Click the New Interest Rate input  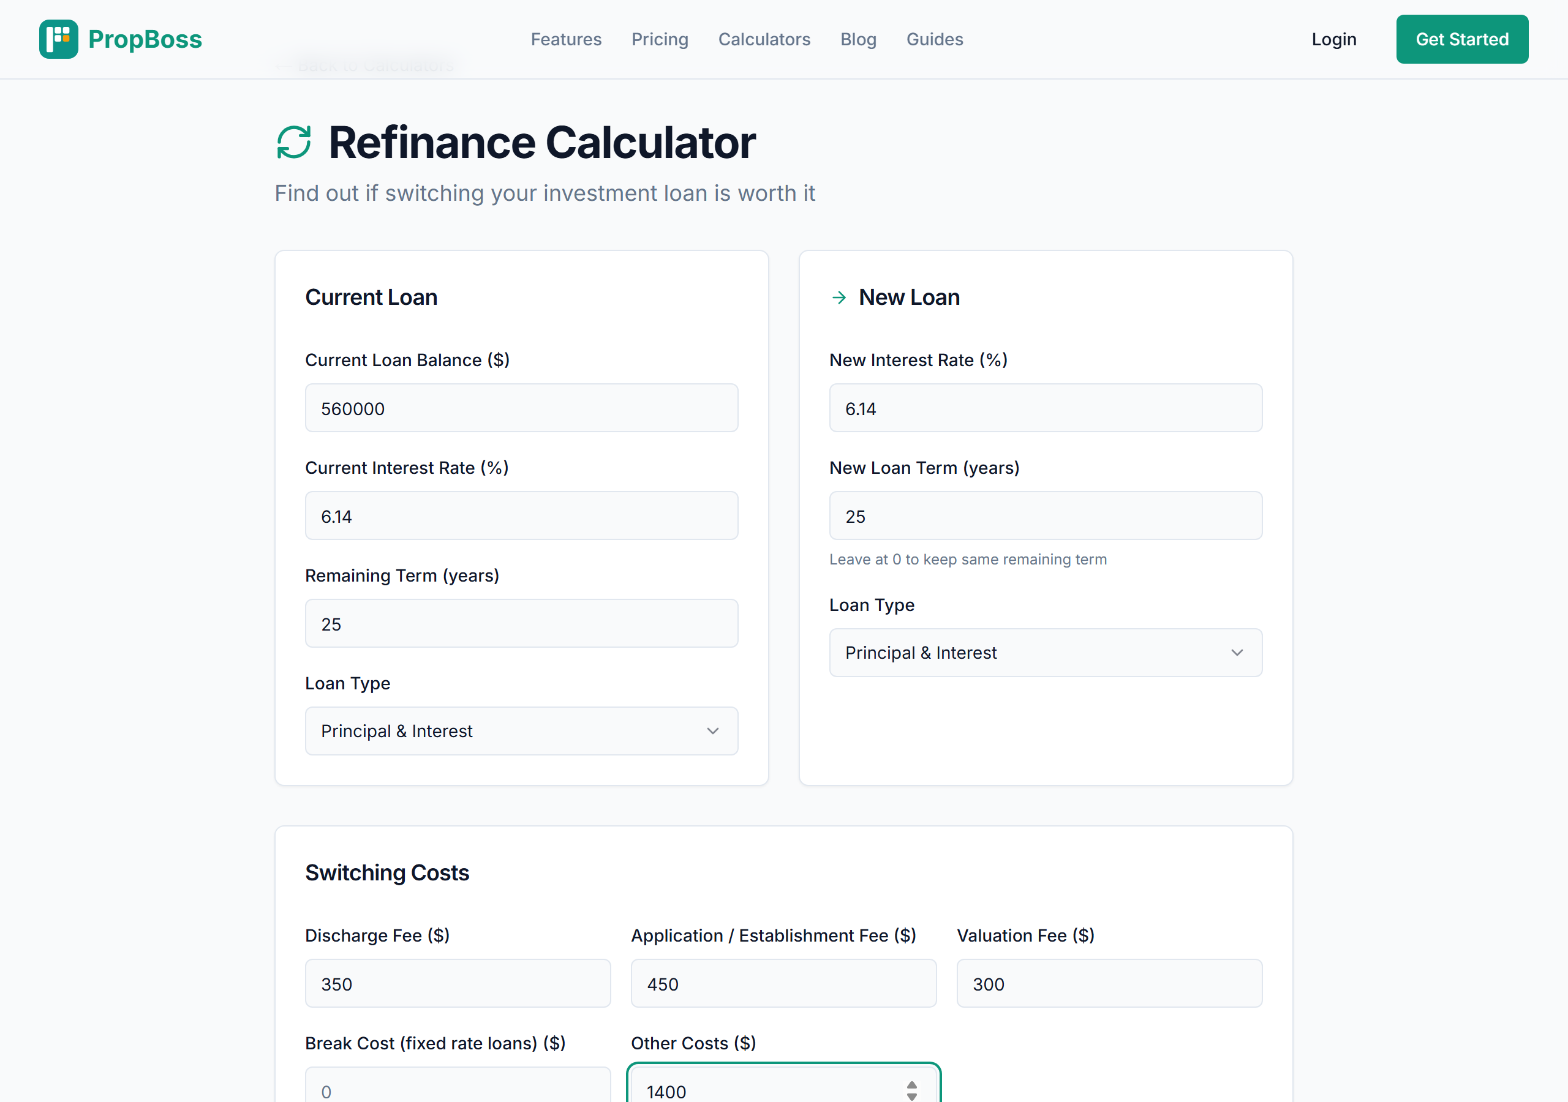(x=1045, y=408)
